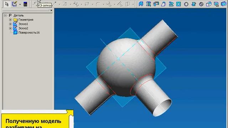The width and height of the screenshot is (228, 128).
Task: Choose the extrusion surface tool
Action: tap(141, 4)
